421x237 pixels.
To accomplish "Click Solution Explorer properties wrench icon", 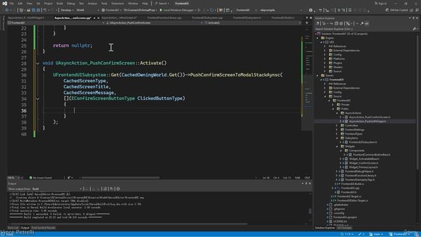I will (x=362, y=24).
